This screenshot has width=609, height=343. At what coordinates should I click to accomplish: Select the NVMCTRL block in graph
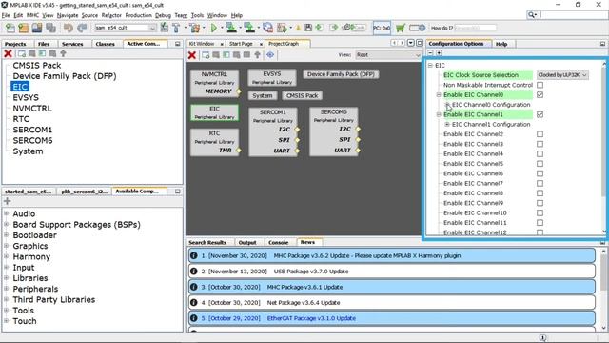[x=214, y=83]
